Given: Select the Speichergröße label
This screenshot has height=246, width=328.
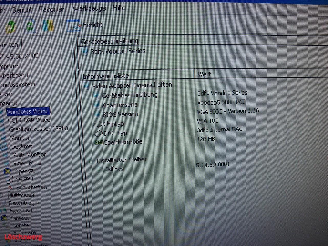Looking at the screenshot, I should [x=123, y=142].
